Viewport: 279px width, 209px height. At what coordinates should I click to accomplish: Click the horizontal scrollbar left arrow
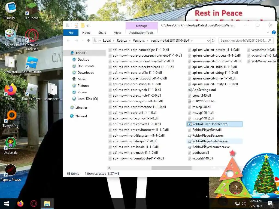[109, 168]
